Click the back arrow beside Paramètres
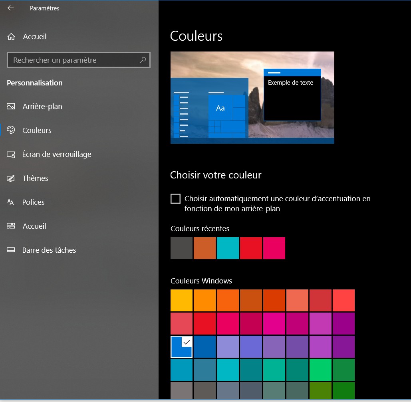The width and height of the screenshot is (411, 402). [x=11, y=8]
